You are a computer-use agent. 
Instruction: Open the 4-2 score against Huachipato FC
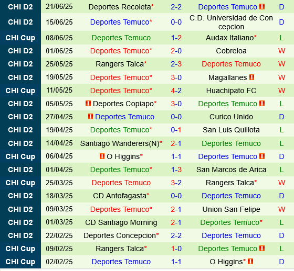pyautogui.click(x=176, y=91)
